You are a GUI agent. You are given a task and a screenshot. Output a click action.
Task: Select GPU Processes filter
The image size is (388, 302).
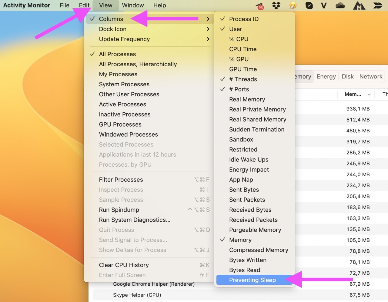click(x=149, y=124)
